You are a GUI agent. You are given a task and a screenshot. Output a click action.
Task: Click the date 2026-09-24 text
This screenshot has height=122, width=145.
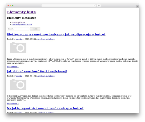coord(30,39)
